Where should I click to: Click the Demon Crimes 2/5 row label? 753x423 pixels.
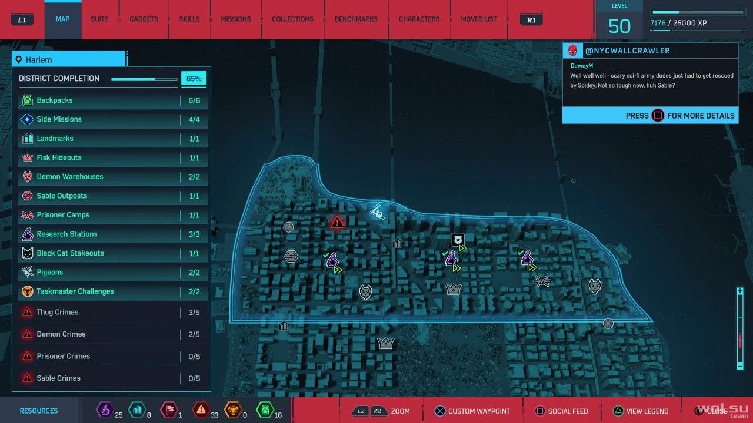tap(61, 334)
